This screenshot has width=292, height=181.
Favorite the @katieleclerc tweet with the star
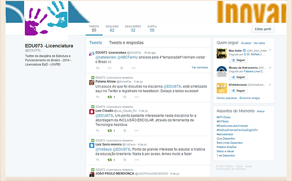pyautogui.click(x=122, y=68)
